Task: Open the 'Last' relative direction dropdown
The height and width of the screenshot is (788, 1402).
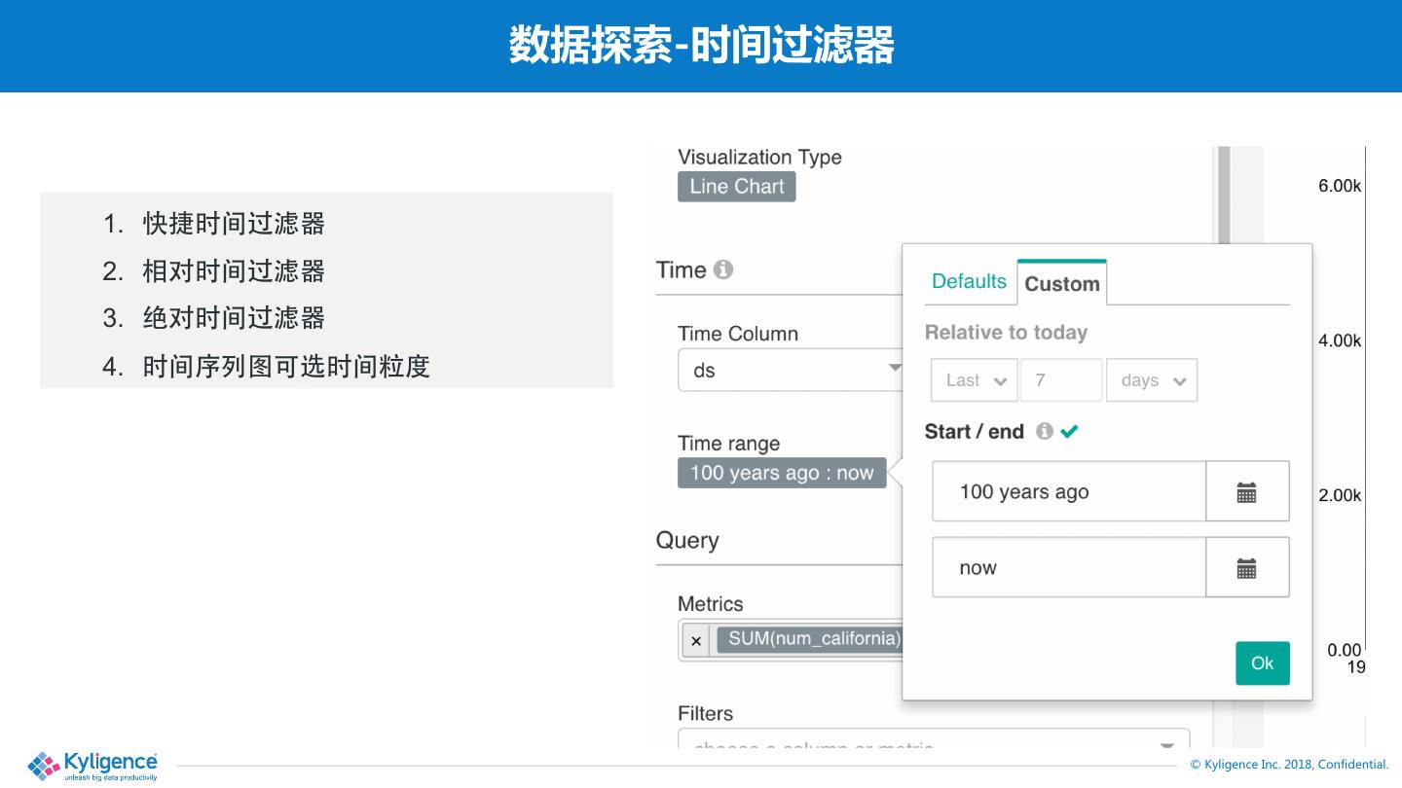Action: point(975,380)
